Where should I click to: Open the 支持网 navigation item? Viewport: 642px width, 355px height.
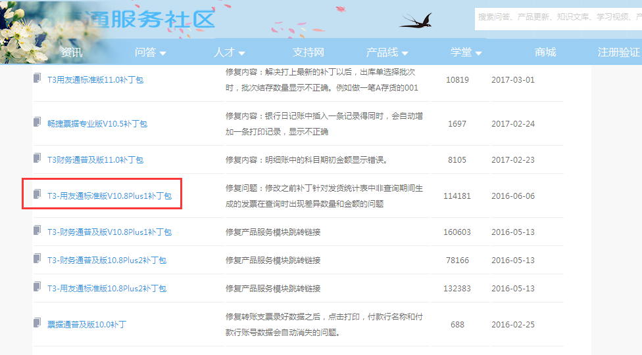[x=309, y=52]
